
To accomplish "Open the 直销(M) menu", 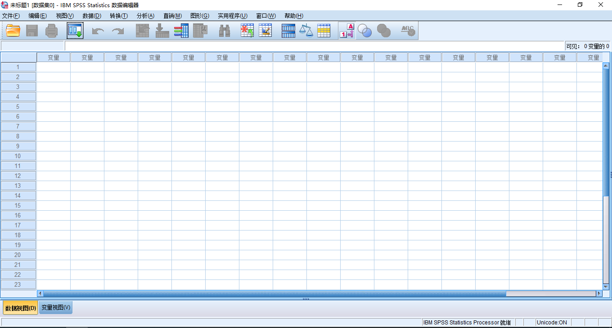I will [x=172, y=16].
